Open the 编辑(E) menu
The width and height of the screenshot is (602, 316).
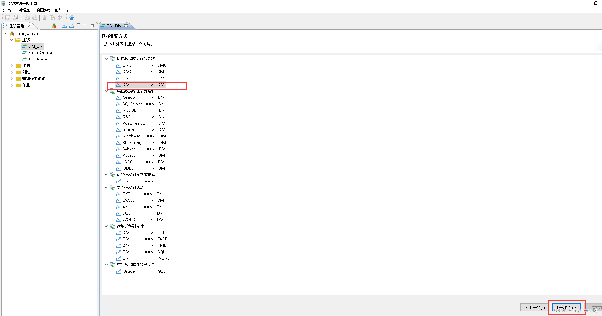pos(25,10)
